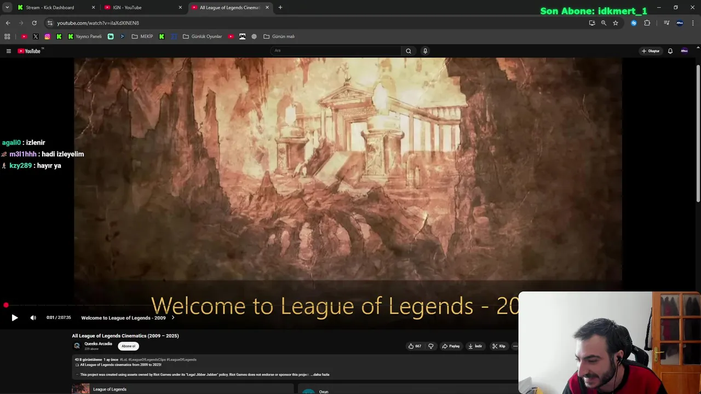The height and width of the screenshot is (394, 701).
Task: Switch to the Stream - Kick Dashboard tab
Action: pyautogui.click(x=49, y=8)
